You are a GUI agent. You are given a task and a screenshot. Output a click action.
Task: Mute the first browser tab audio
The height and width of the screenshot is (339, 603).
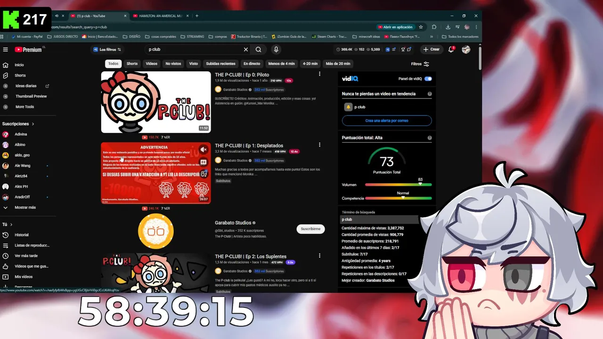[x=57, y=16]
